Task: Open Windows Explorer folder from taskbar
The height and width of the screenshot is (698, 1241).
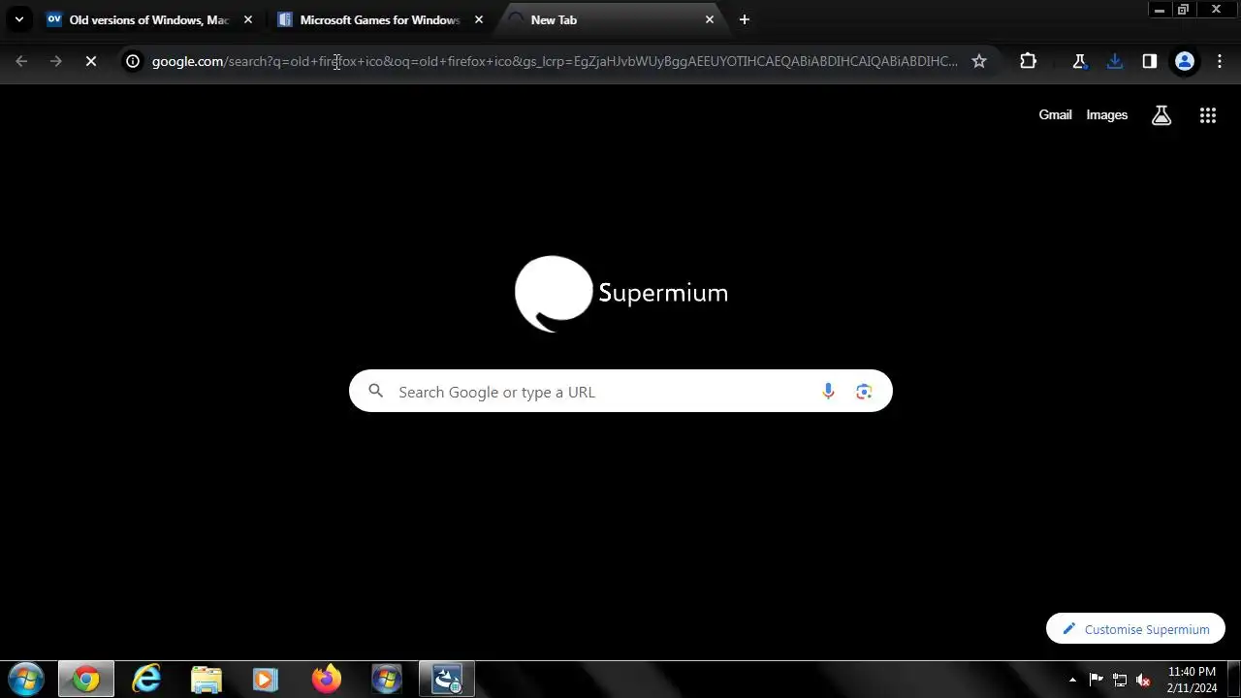Action: [x=207, y=680]
